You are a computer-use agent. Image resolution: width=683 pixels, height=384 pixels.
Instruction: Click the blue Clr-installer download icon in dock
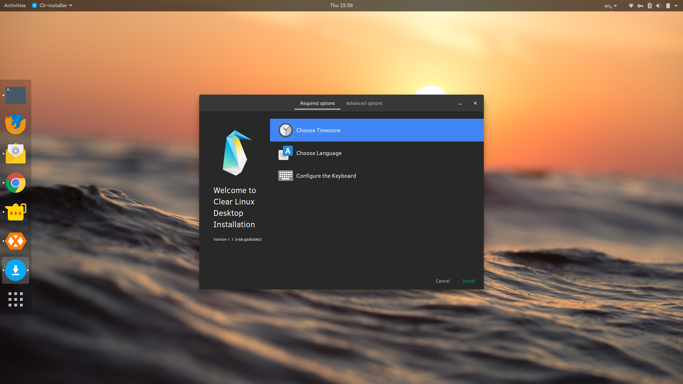pyautogui.click(x=16, y=270)
